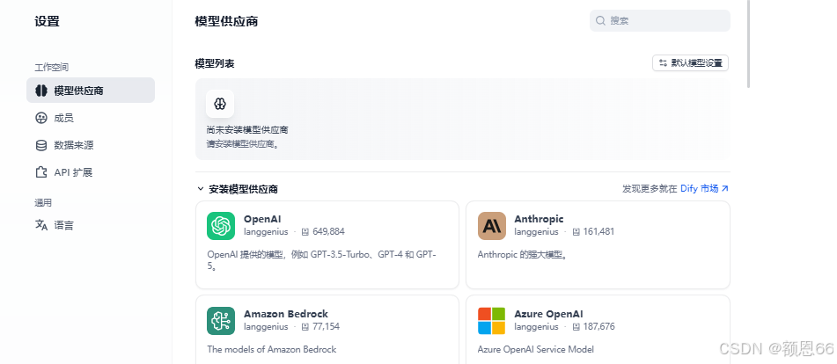Click the 649,884 install count text
Image resolution: width=837 pixels, height=364 pixels.
(x=329, y=232)
